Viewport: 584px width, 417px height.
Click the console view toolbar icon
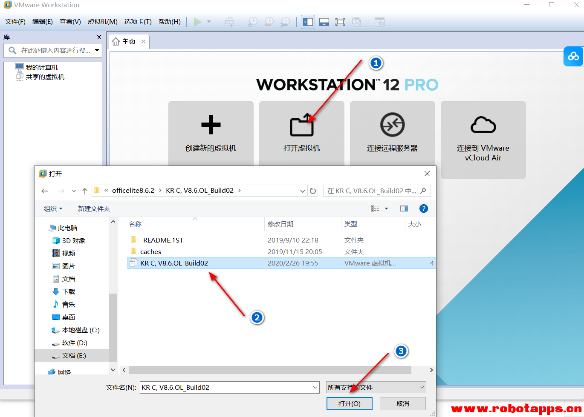(x=379, y=22)
